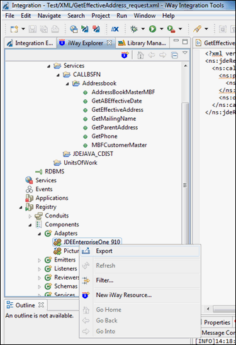Image resolution: width=236 pixels, height=345 pixels.
Task: Open the New wizard dropdown arrow
Action: point(23,29)
